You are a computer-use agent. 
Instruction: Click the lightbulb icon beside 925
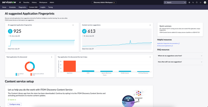tap(10, 31)
